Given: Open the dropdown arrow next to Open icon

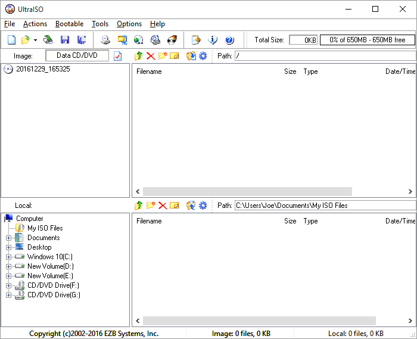Looking at the screenshot, I should (x=35, y=40).
